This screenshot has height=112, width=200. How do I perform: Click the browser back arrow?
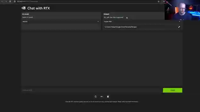[2, 1]
